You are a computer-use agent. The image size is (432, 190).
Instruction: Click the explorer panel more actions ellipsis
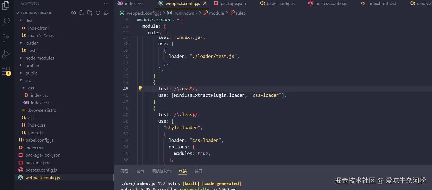106,3
